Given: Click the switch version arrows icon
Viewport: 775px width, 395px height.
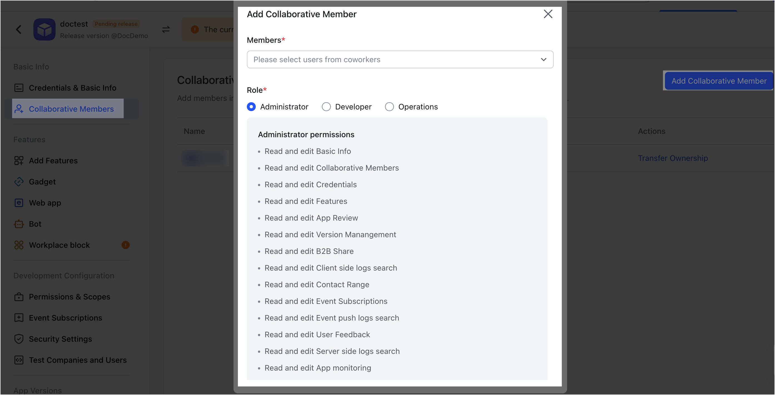Looking at the screenshot, I should click(166, 29).
